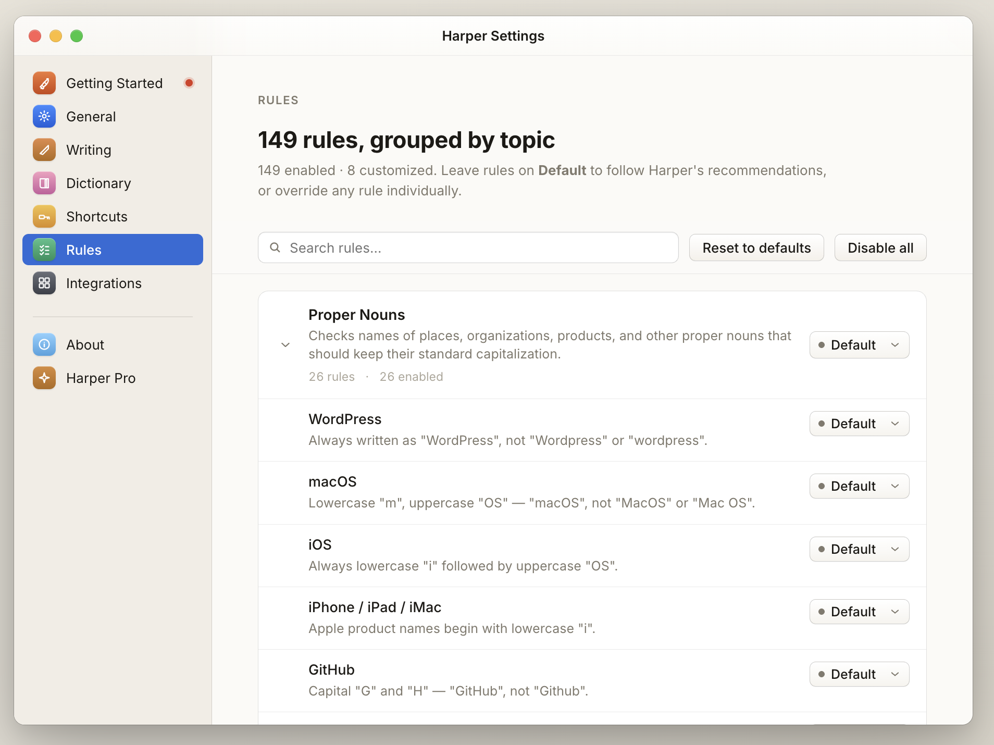Click the Dictionary book icon

(44, 183)
